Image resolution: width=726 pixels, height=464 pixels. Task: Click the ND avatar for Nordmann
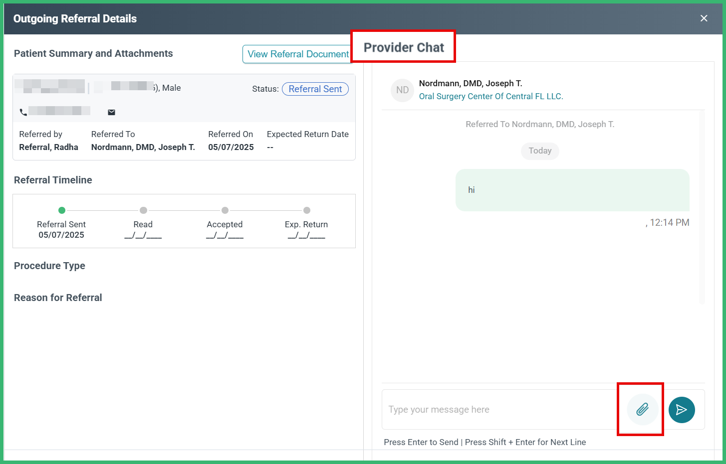click(402, 90)
